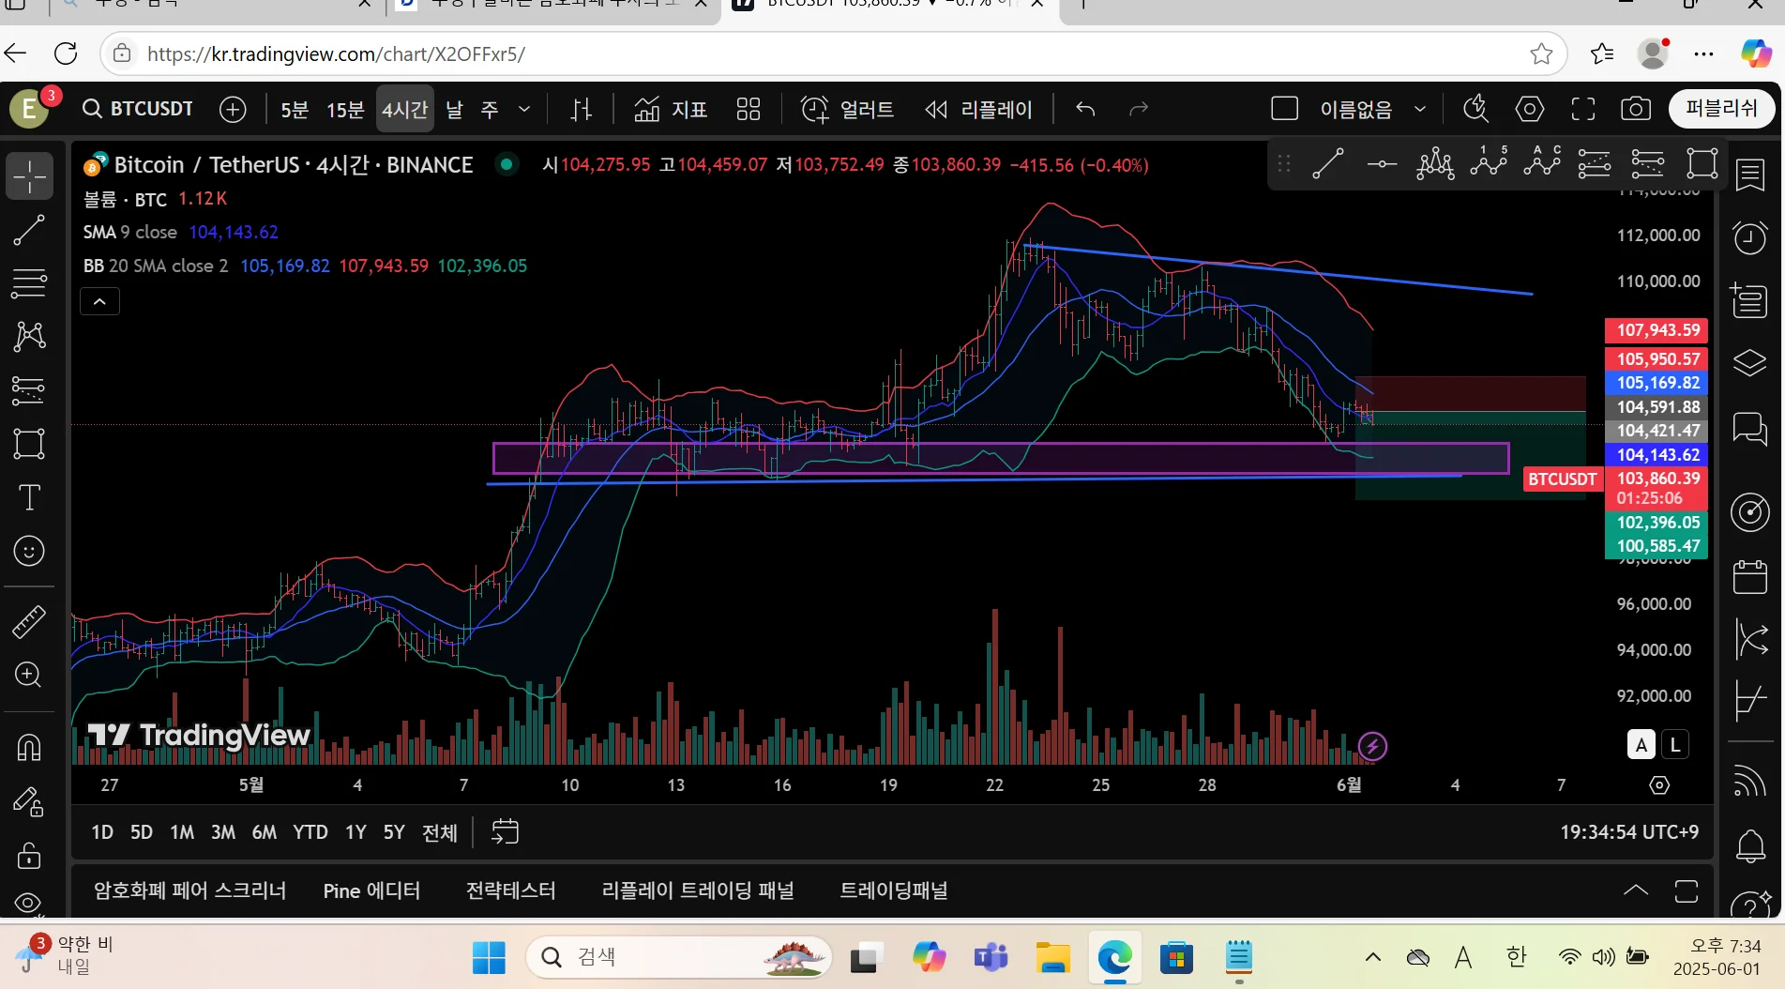Open the Windows Start menu
This screenshot has width=1785, height=989.
tap(489, 958)
